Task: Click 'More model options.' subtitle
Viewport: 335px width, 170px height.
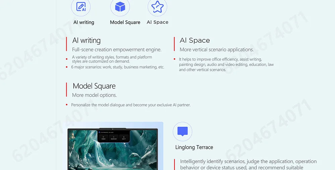Action: (x=94, y=95)
